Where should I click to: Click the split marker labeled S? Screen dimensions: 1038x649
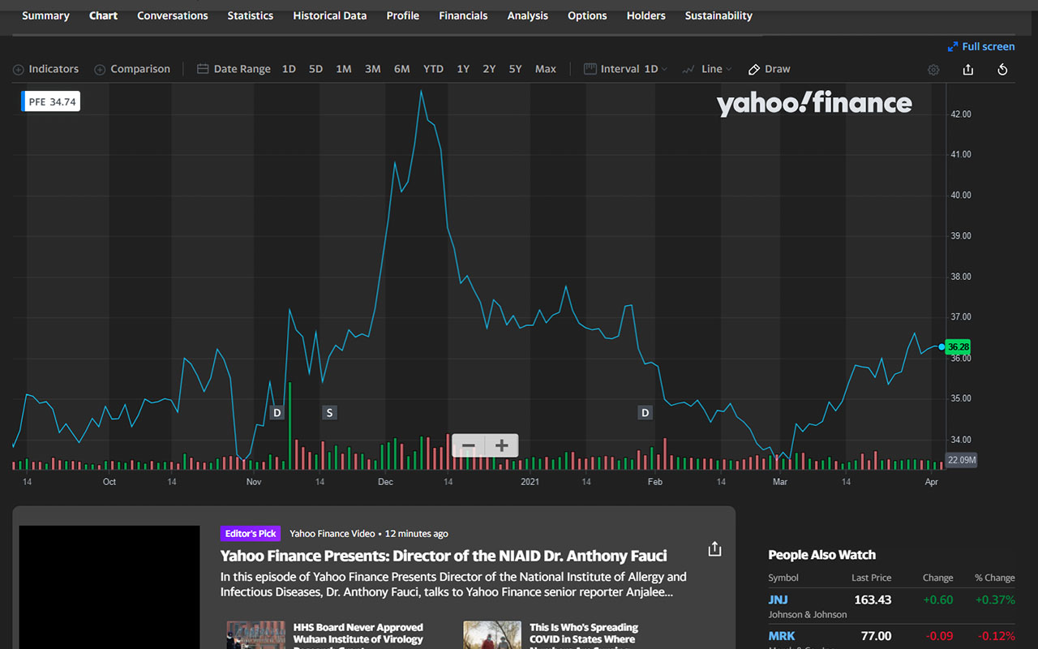pyautogui.click(x=329, y=413)
